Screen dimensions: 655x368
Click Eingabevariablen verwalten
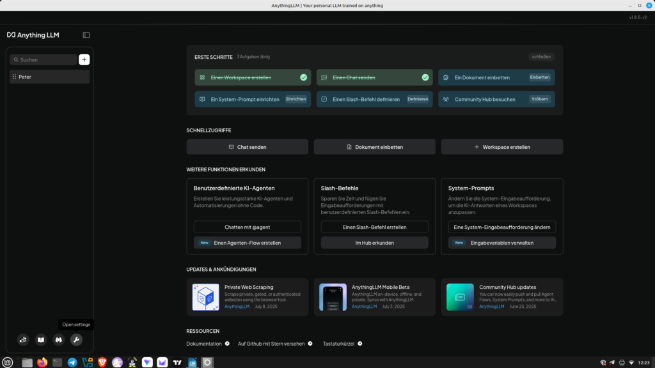[502, 243]
